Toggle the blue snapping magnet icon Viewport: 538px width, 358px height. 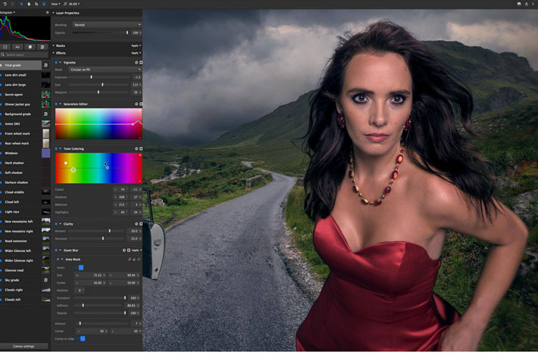click(44, 4)
